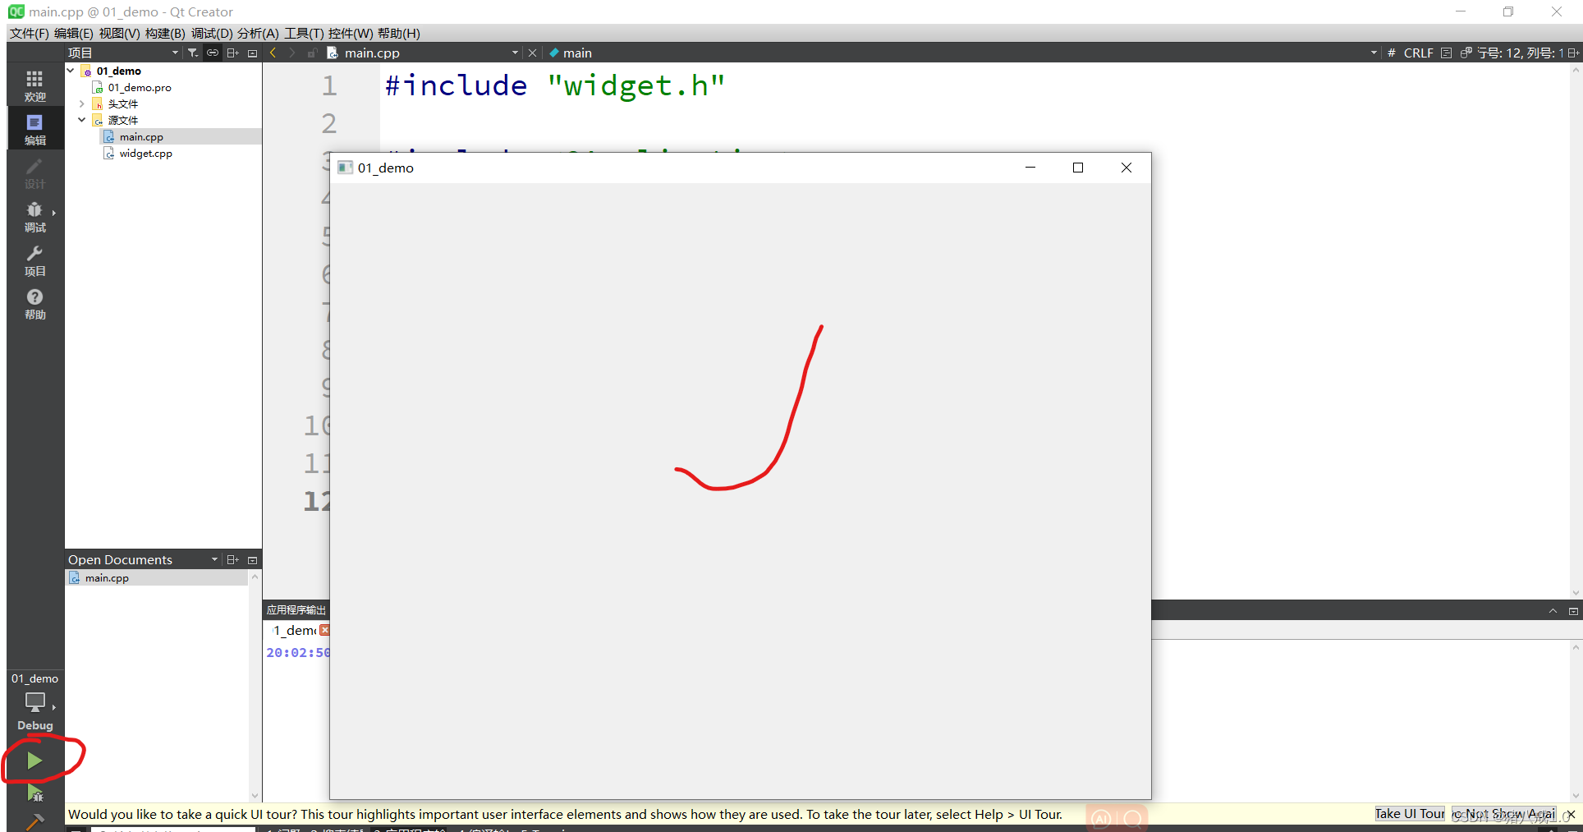This screenshot has height=832, width=1583.
Task: Click the # preprocessor directives icon
Action: (1392, 53)
